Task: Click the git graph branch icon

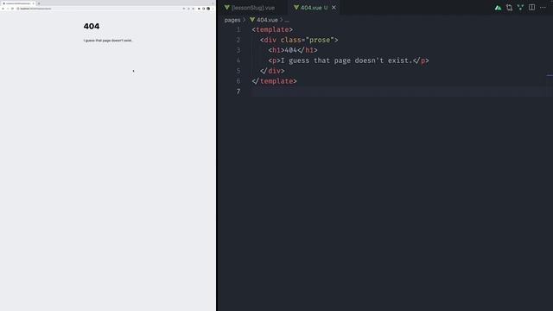Action: pos(520,8)
